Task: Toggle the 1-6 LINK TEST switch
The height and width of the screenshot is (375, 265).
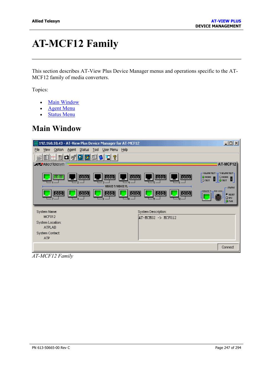Action: pyautogui.click(x=214, y=179)
